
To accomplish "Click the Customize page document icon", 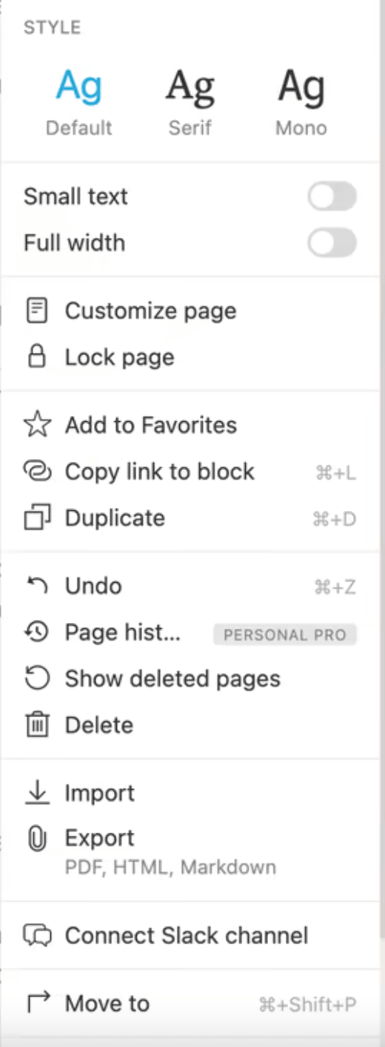I will click(x=37, y=311).
